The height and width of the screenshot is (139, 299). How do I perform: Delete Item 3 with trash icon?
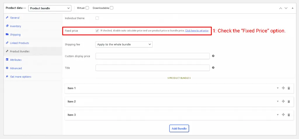pos(289,115)
